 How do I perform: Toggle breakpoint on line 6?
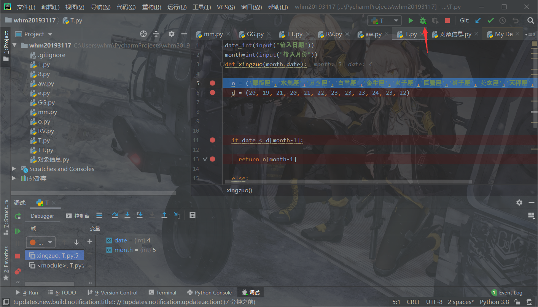coord(212,93)
